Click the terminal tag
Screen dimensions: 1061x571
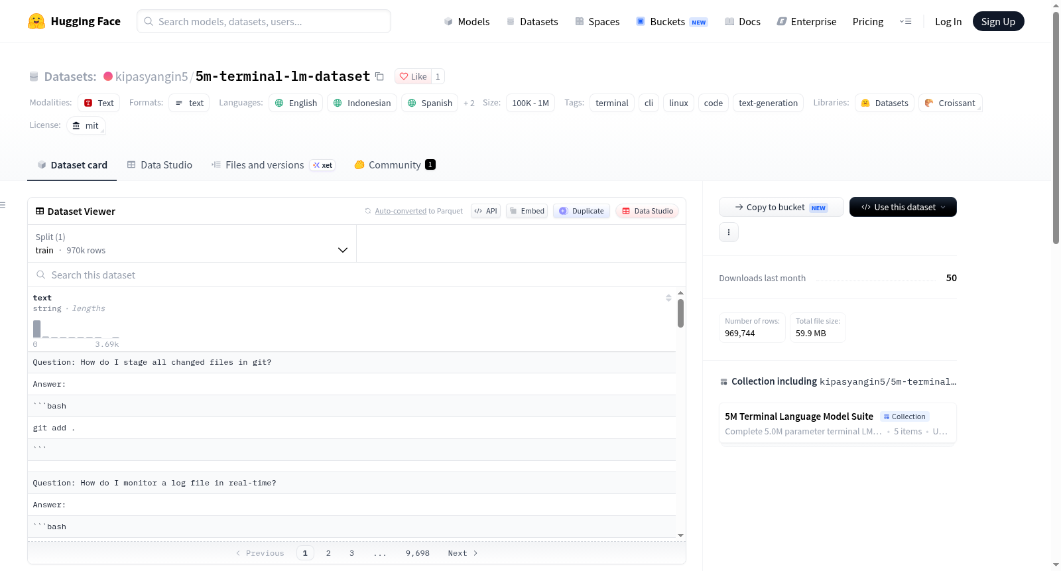612,103
